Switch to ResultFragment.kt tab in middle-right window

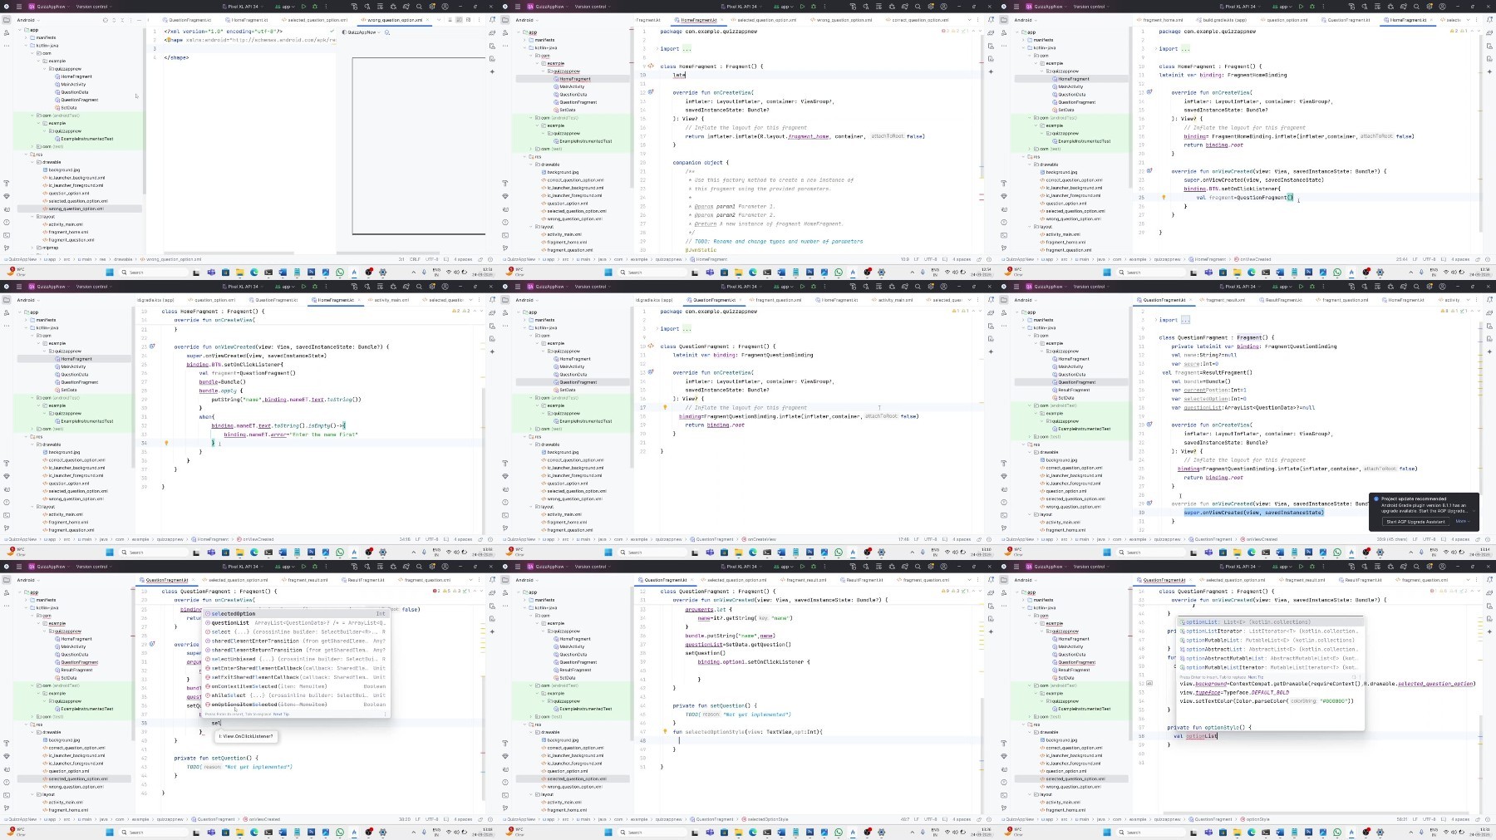pos(1282,300)
